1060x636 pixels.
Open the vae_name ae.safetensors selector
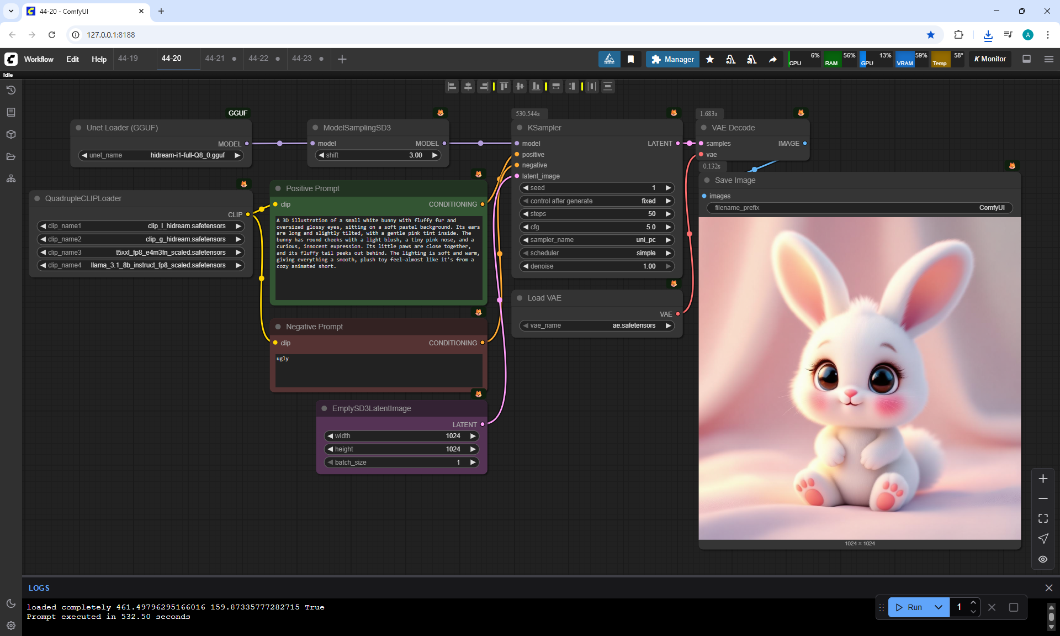(596, 325)
